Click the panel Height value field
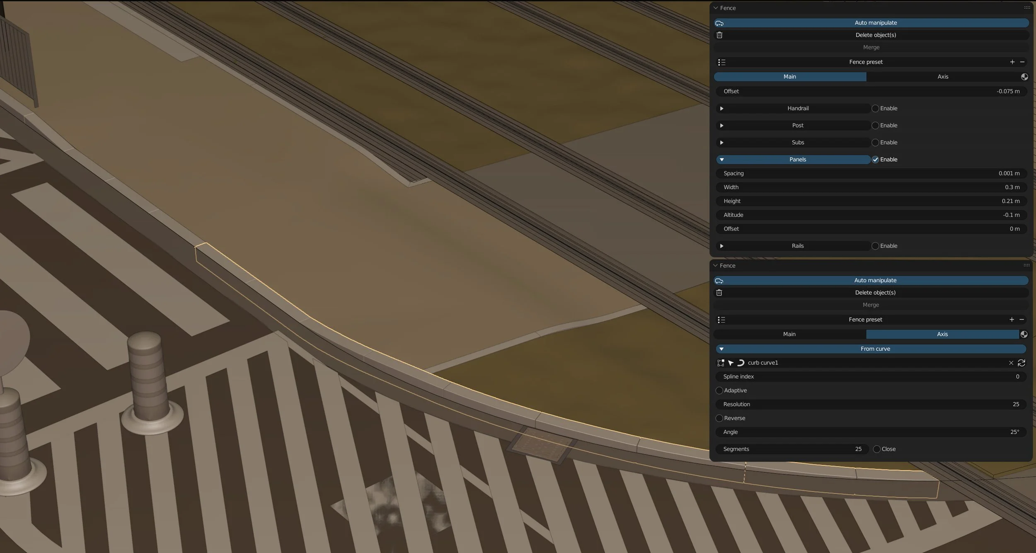 coord(870,201)
